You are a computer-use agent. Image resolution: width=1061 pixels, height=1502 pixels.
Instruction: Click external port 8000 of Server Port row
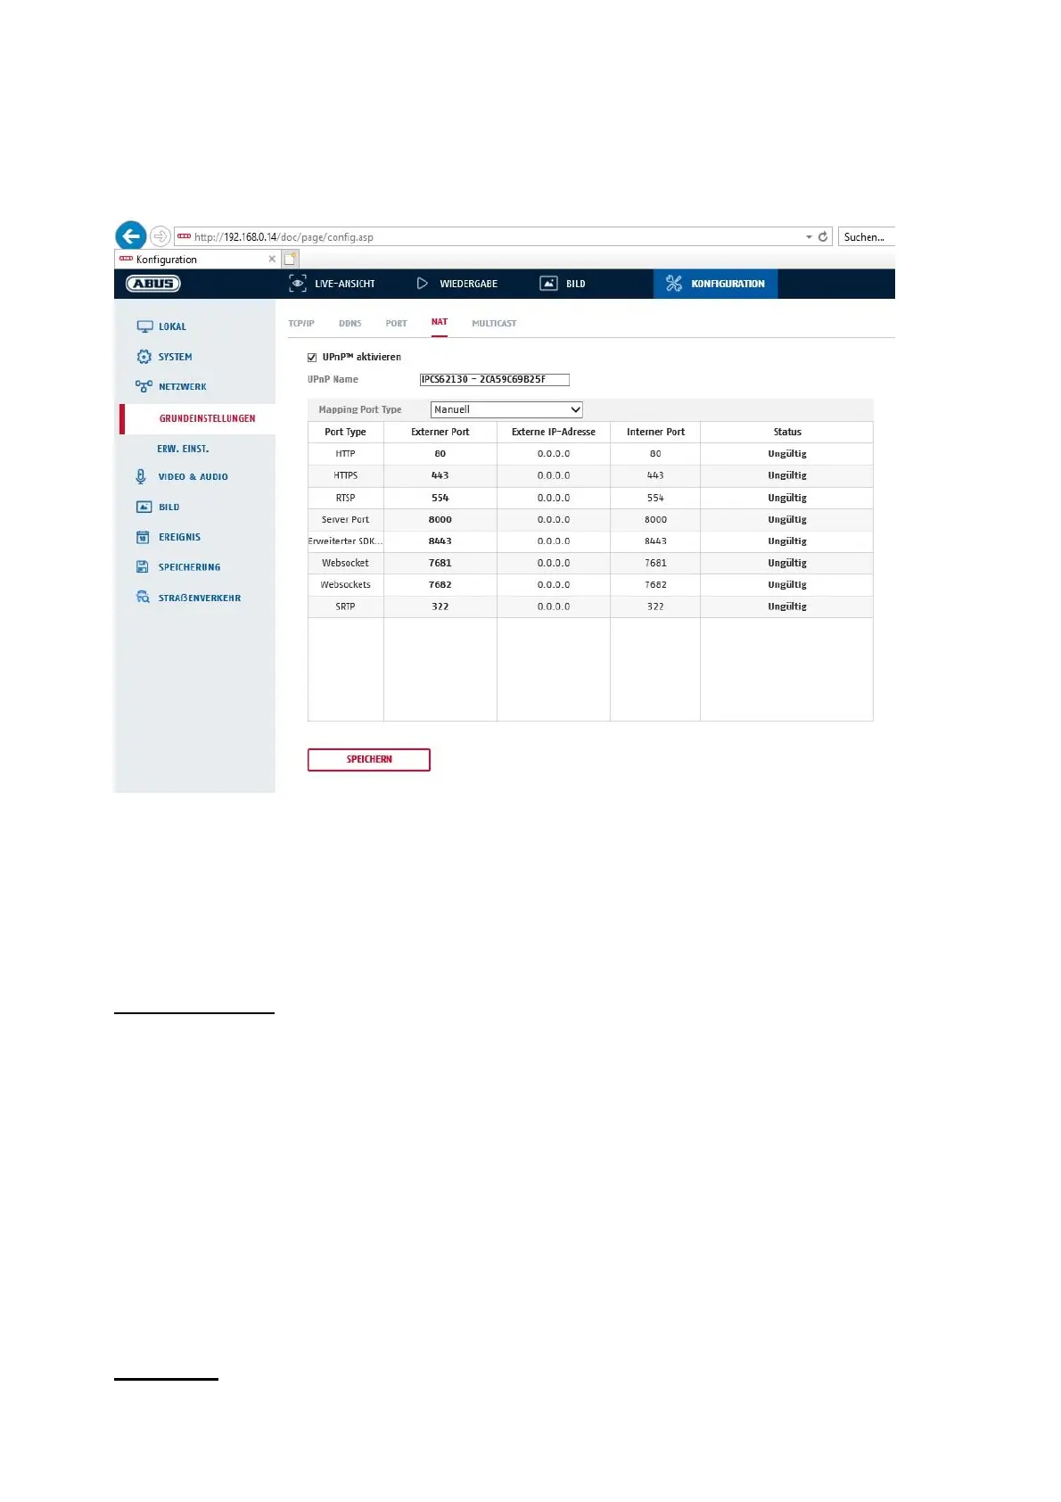(x=440, y=519)
